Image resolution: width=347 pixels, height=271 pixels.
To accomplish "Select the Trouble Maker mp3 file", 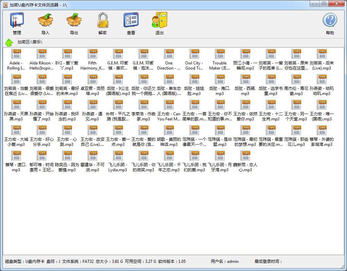I will (x=220, y=60).
